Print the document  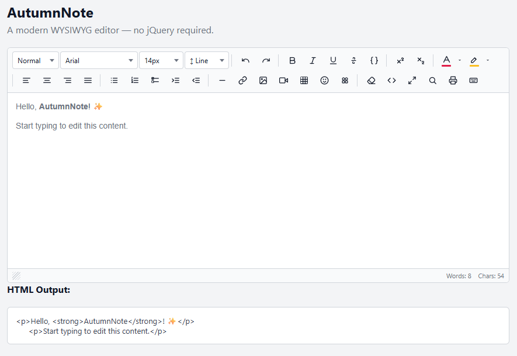[x=453, y=81]
